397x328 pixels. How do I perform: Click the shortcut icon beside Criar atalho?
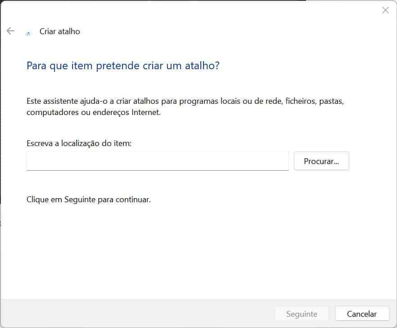28,34
